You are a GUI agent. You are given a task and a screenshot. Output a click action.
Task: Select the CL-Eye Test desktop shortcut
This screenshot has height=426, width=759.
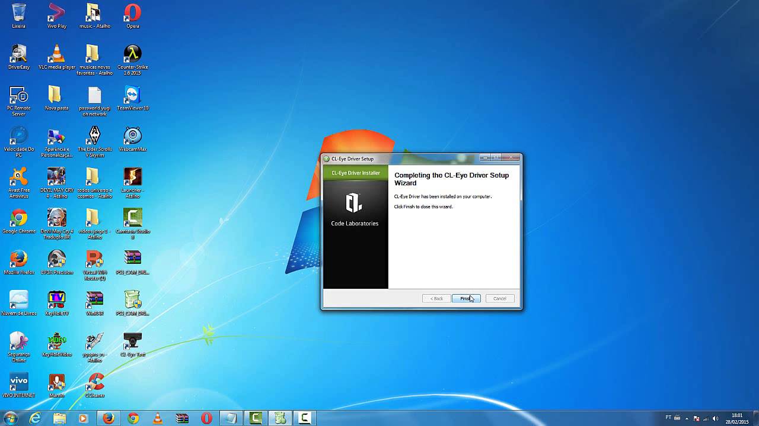tap(133, 343)
